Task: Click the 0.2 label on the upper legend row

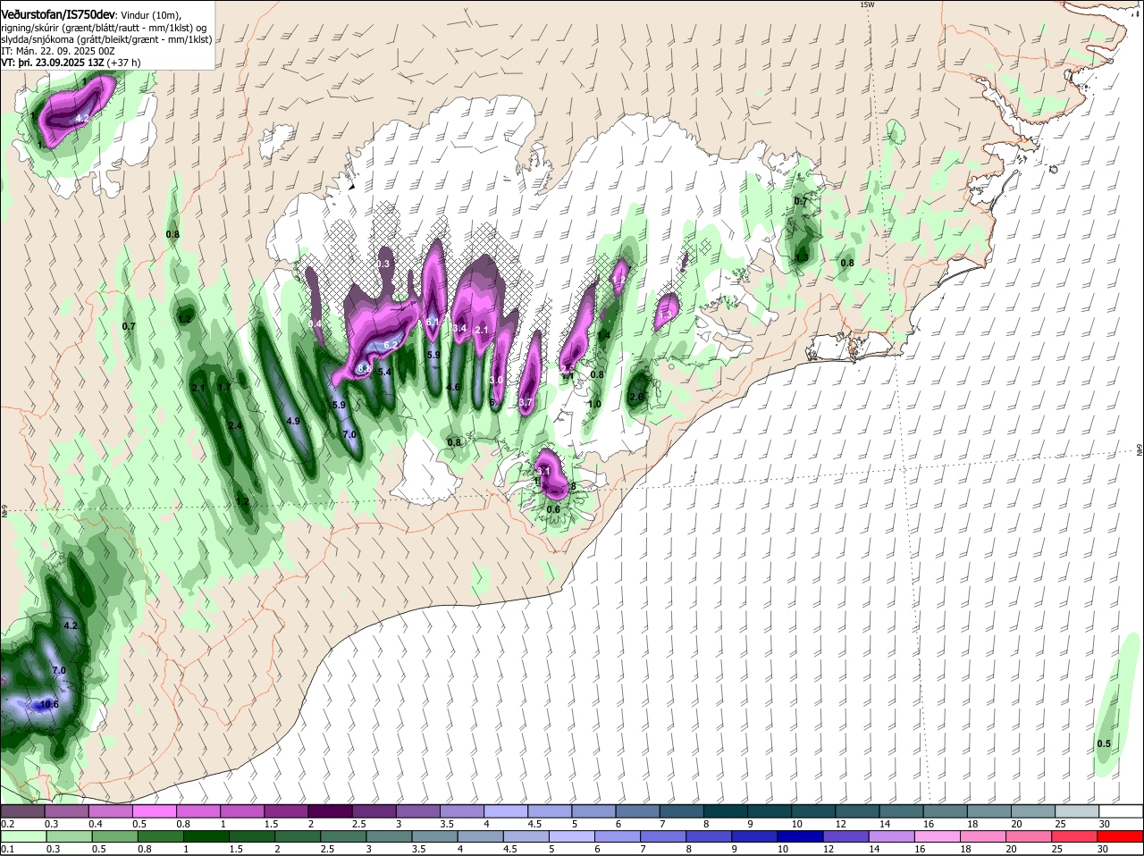Action: click(7, 824)
